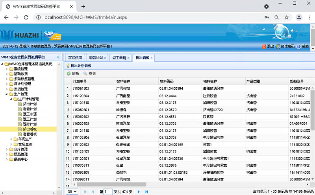This screenshot has width=315, height=195.
Task: Go to the next page of records
Action: click(139, 191)
